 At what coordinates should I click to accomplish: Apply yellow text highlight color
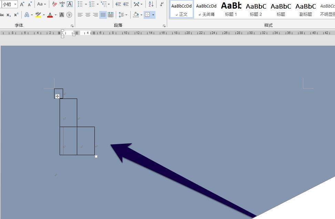click(38, 15)
